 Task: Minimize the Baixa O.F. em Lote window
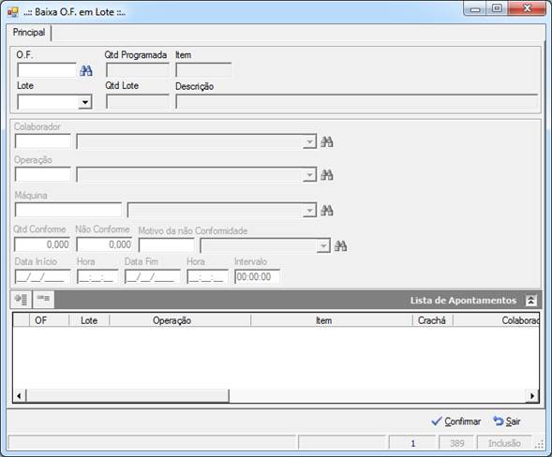[475, 8]
